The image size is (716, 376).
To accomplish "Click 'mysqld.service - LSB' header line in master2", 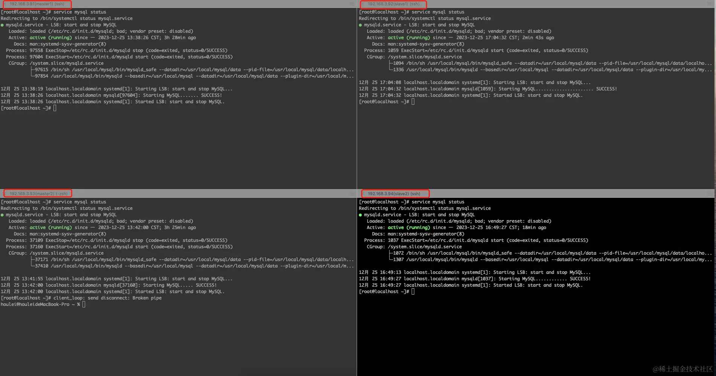I will pos(59,215).
